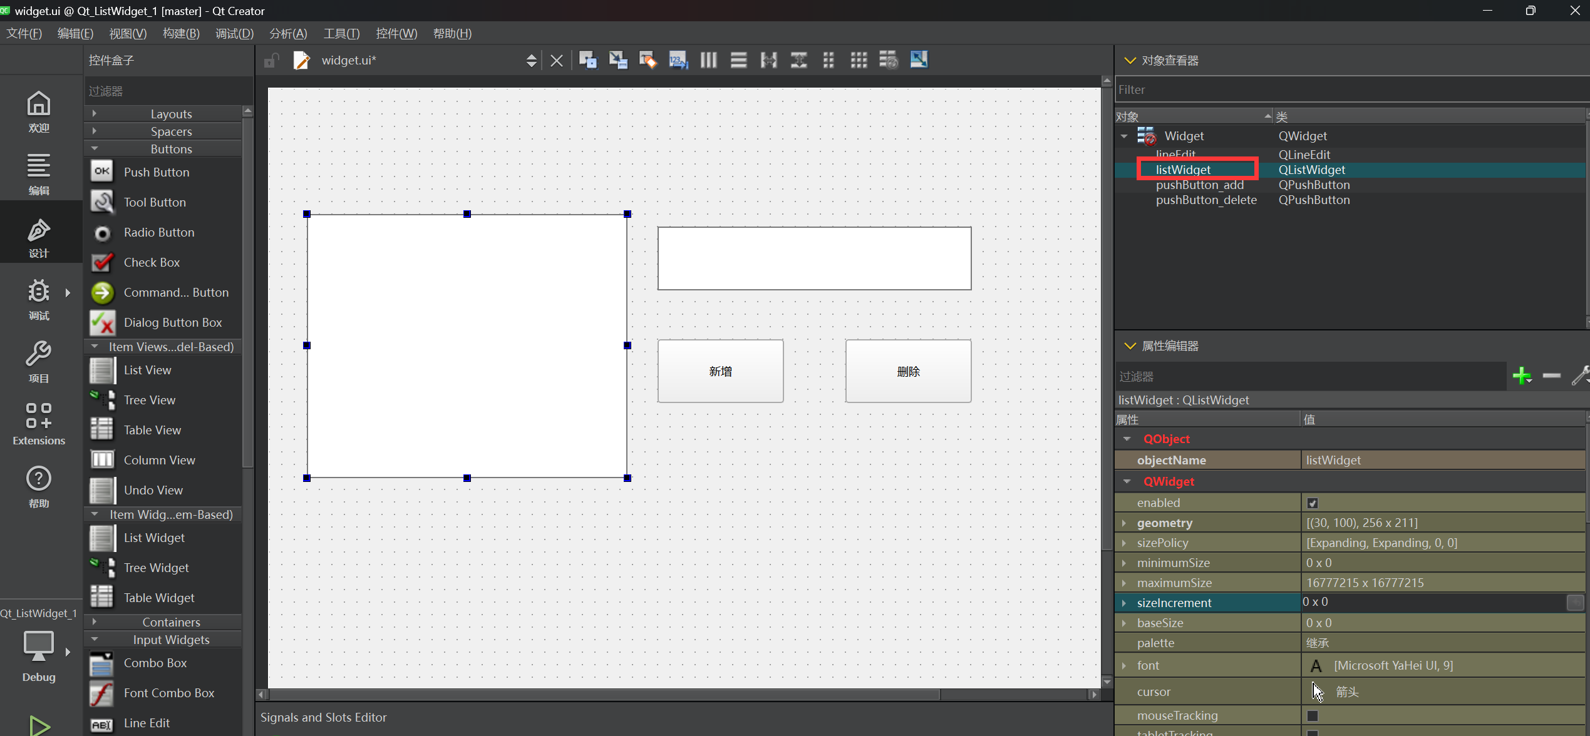Expand the Spacers widget category

(163, 131)
